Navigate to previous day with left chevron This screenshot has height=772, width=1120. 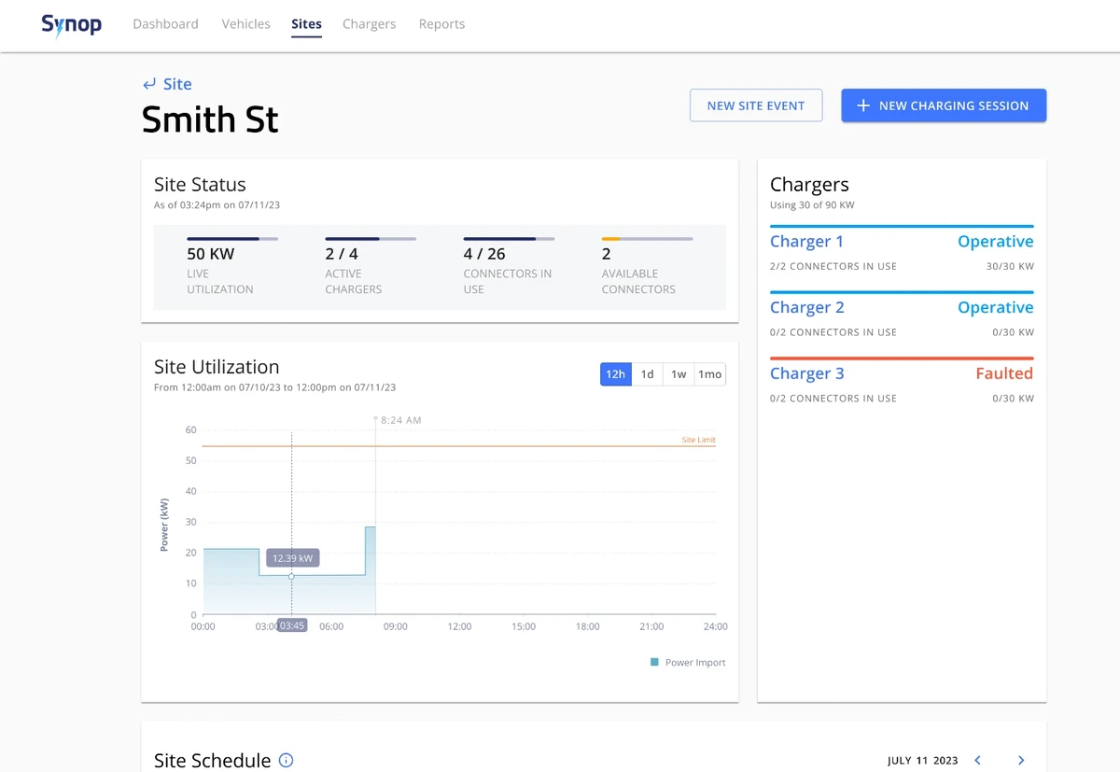click(x=977, y=760)
